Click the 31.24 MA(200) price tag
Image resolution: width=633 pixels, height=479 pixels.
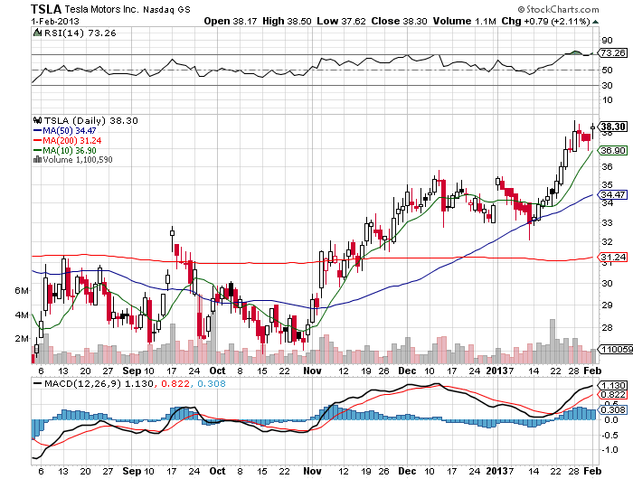pyautogui.click(x=613, y=257)
